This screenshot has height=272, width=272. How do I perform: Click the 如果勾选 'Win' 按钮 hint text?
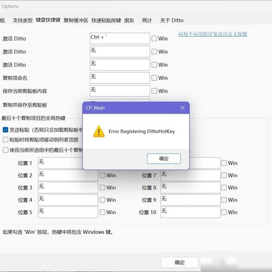click(58, 232)
